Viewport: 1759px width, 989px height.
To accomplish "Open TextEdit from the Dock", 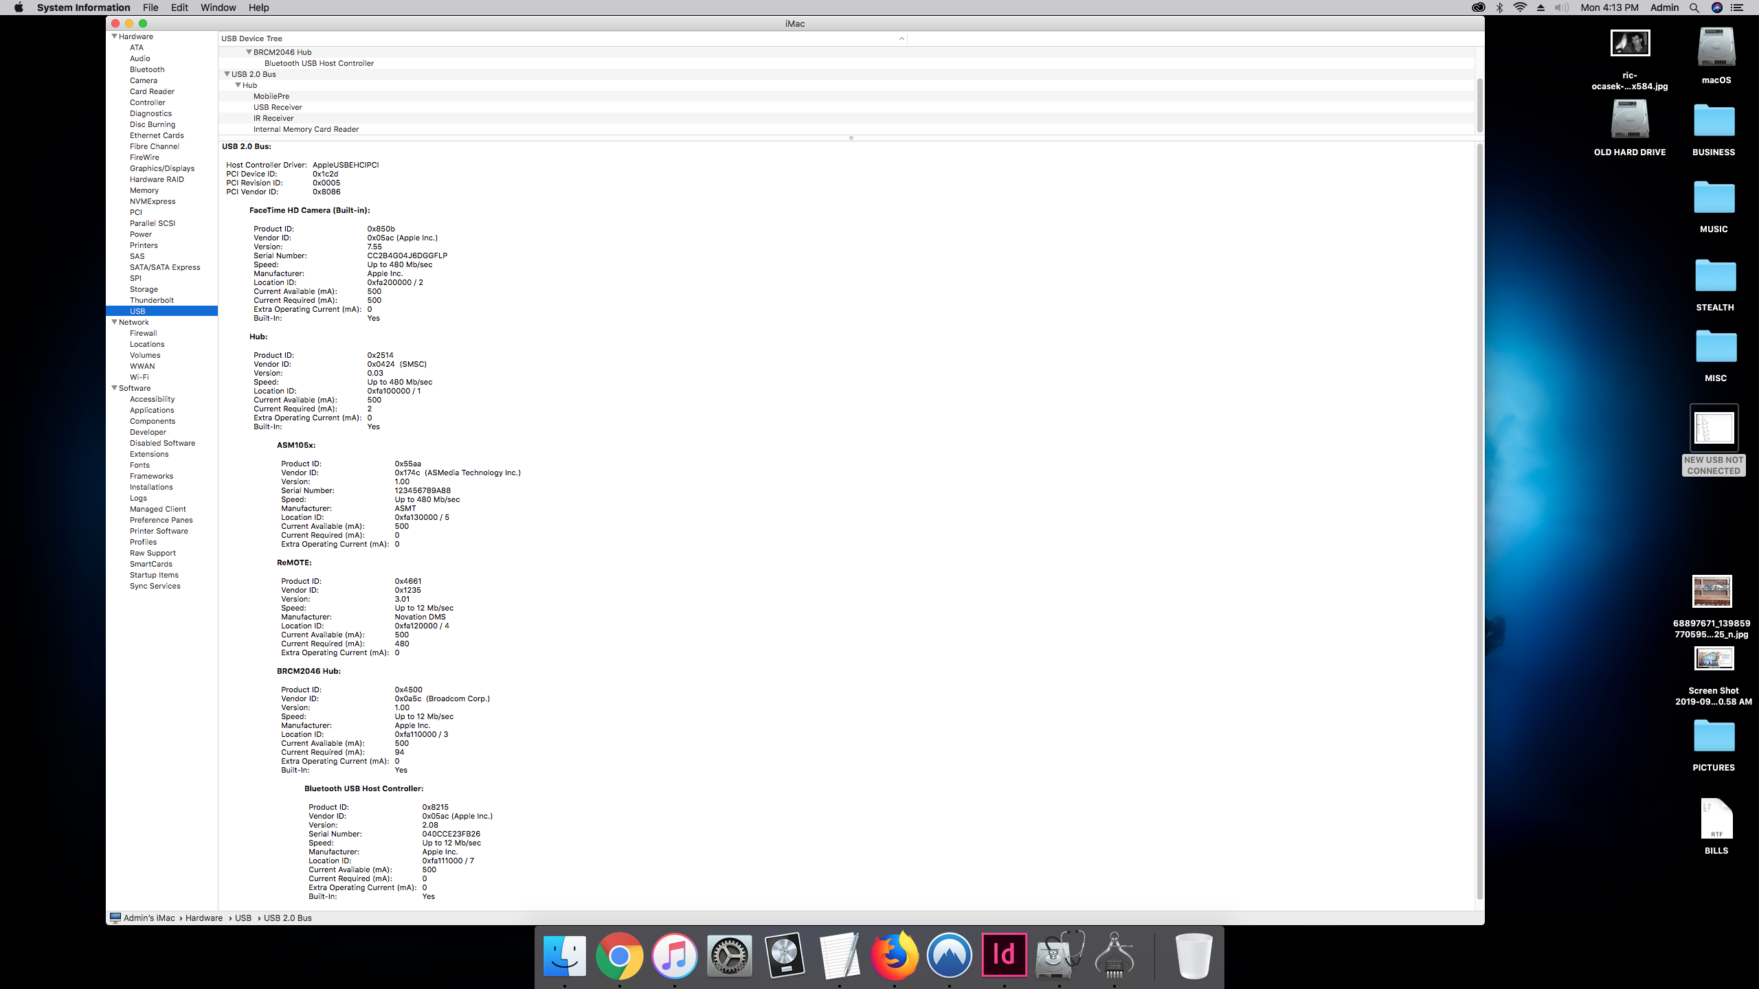I will [840, 955].
